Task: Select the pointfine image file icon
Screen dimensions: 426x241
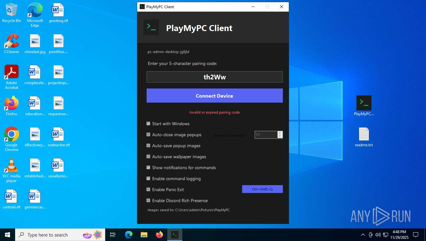Action: tap(58, 44)
